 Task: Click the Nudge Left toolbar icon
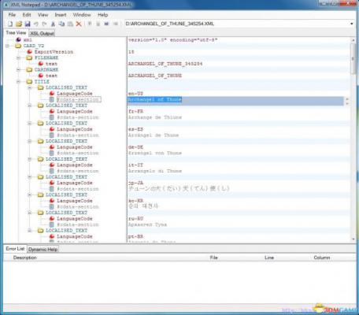click(x=106, y=24)
